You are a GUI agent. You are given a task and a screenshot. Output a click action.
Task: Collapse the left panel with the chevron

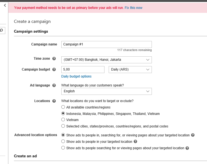(5, 5)
